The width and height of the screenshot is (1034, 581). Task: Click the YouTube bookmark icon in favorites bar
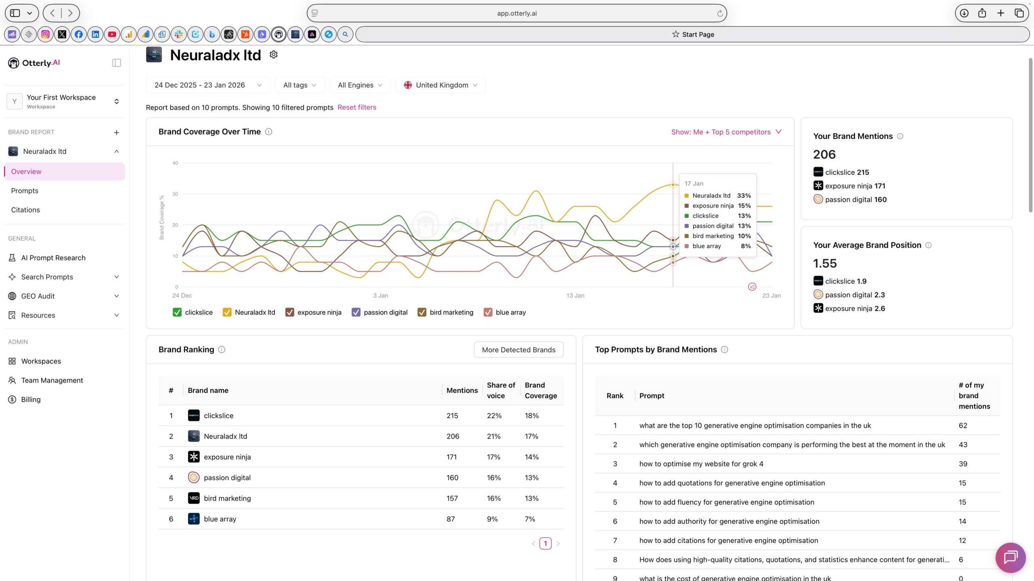click(112, 34)
